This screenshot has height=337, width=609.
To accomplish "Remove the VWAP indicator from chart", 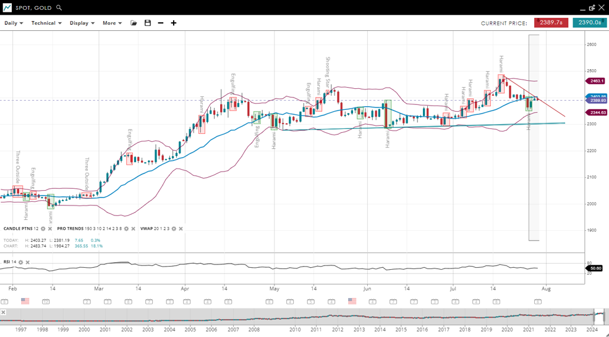I will pos(181,229).
